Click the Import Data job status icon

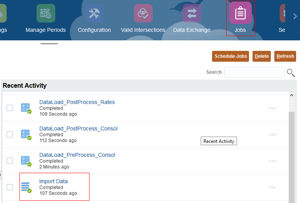(26, 187)
